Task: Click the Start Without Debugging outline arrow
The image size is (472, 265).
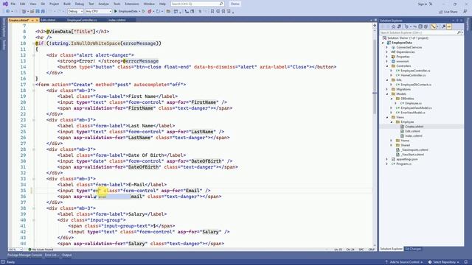Action: tap(144, 11)
